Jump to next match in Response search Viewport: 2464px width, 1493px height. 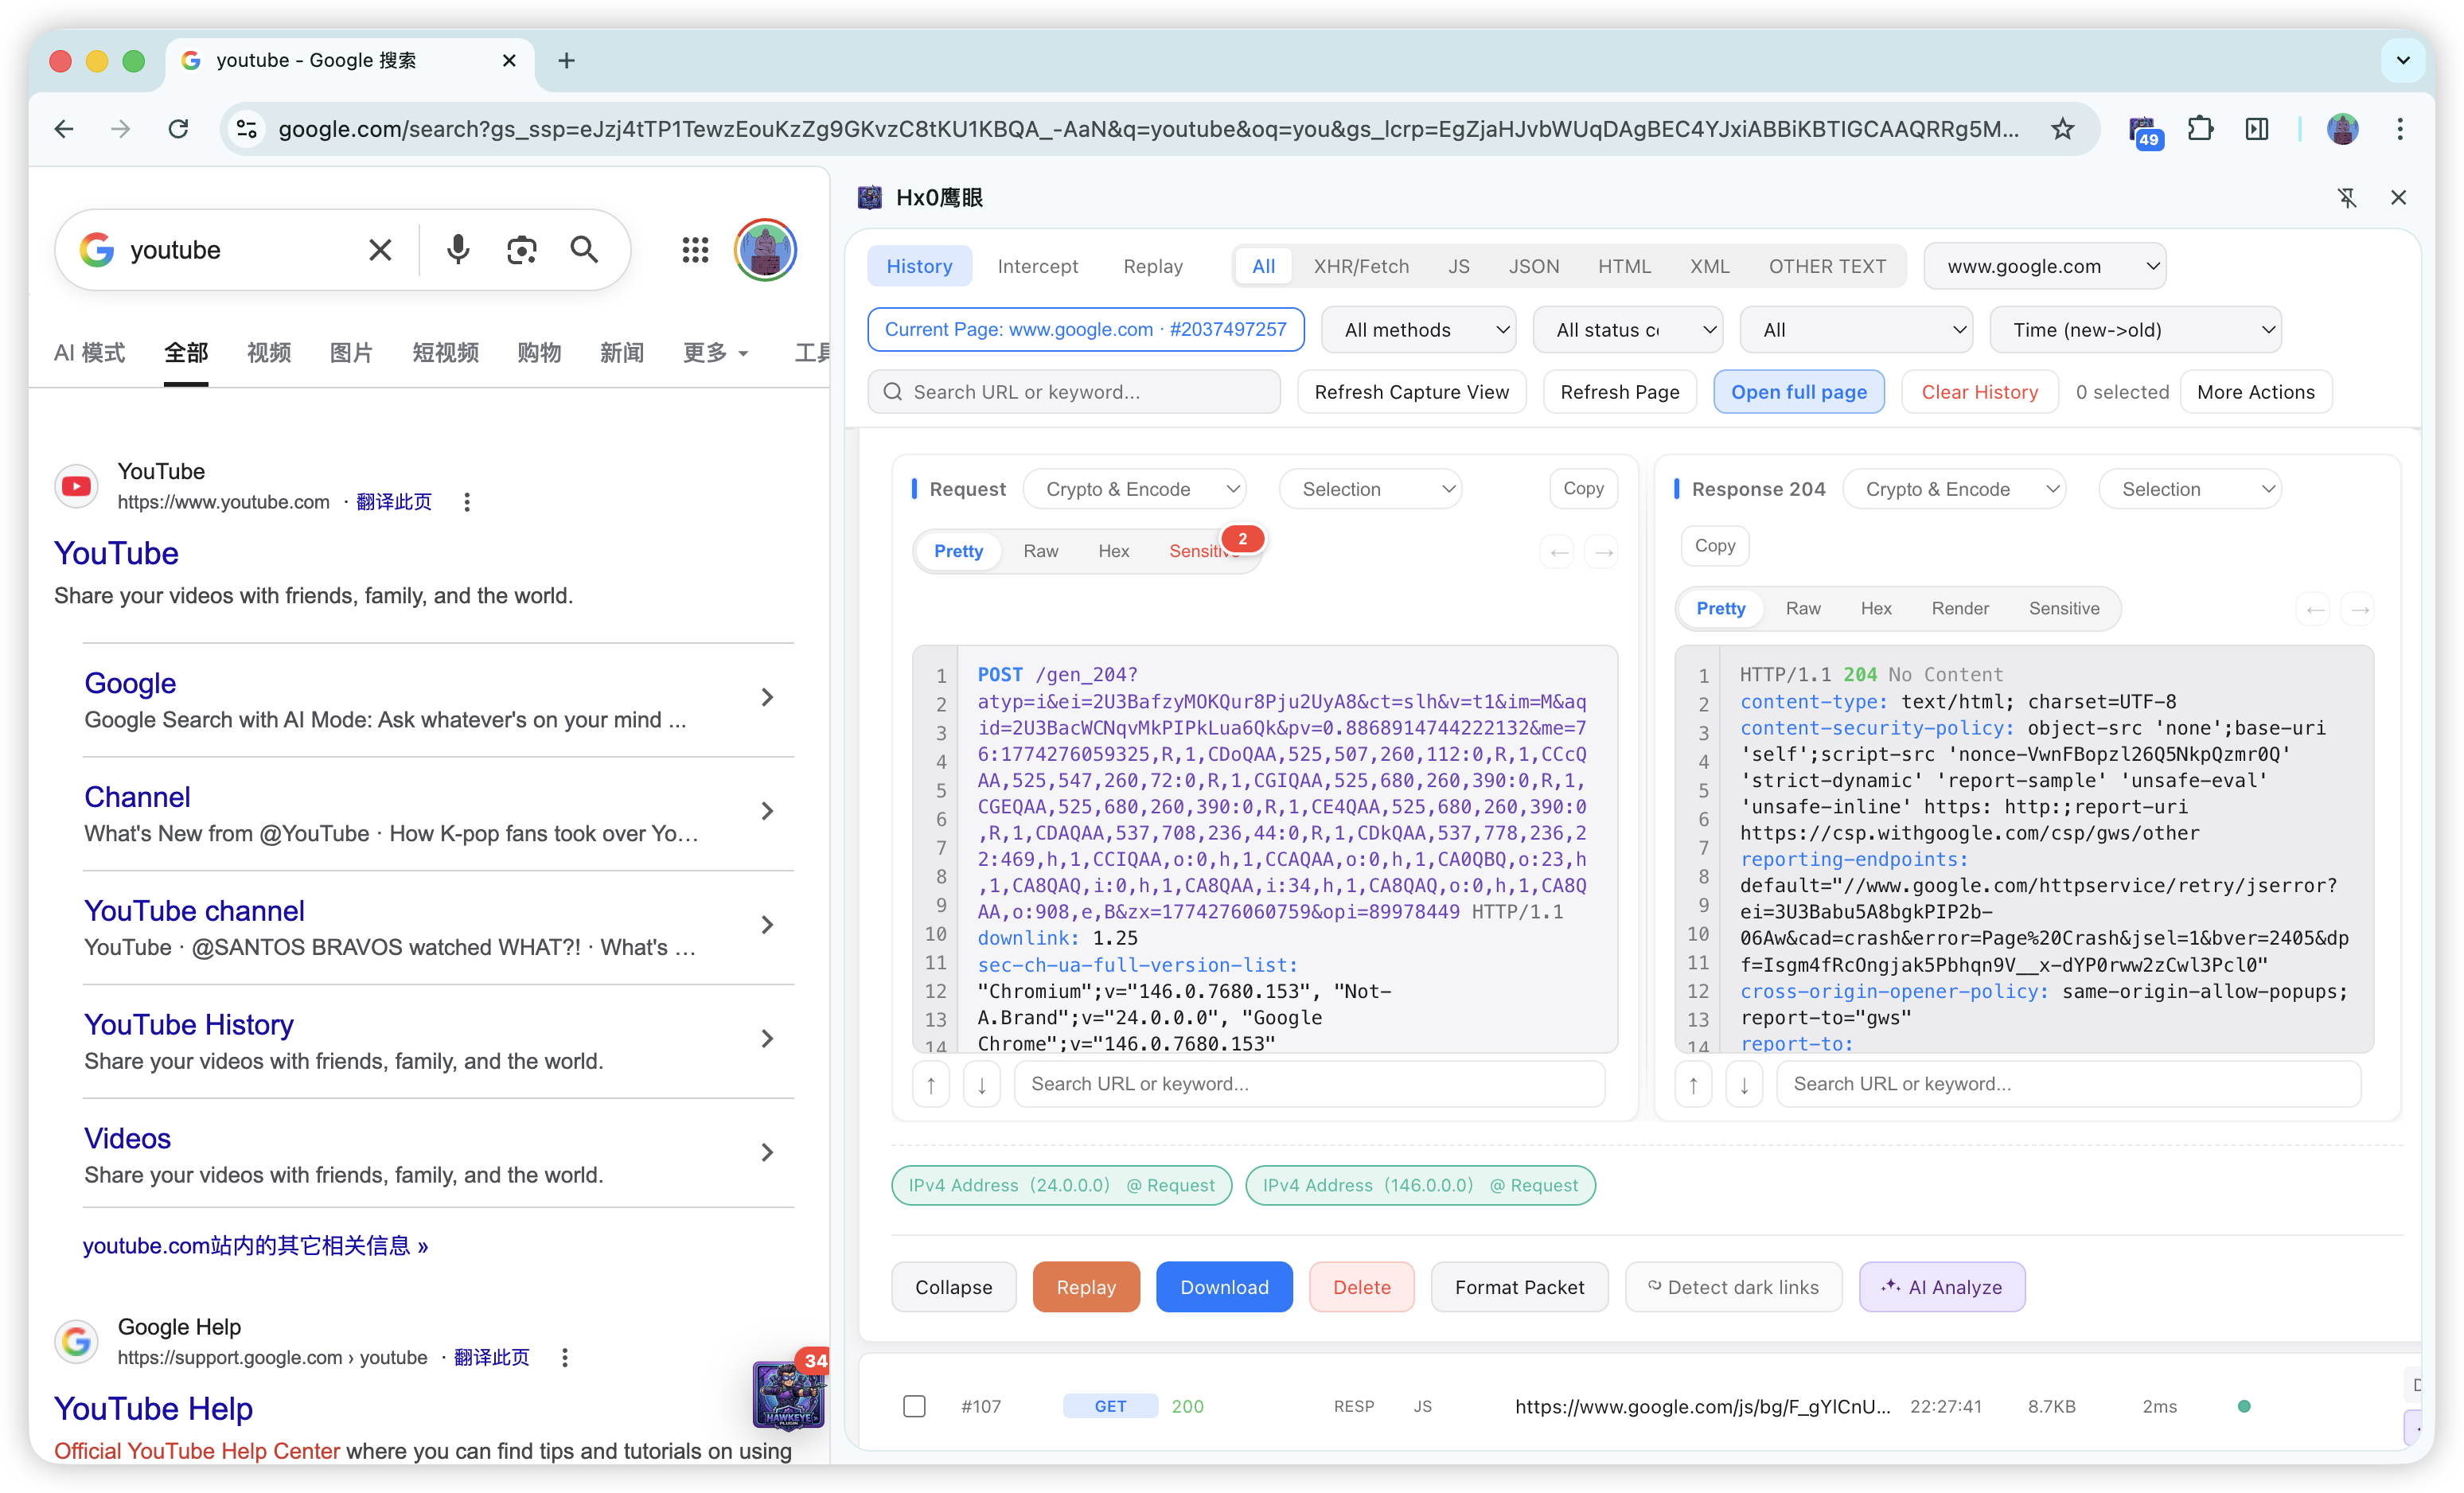[x=1744, y=1084]
